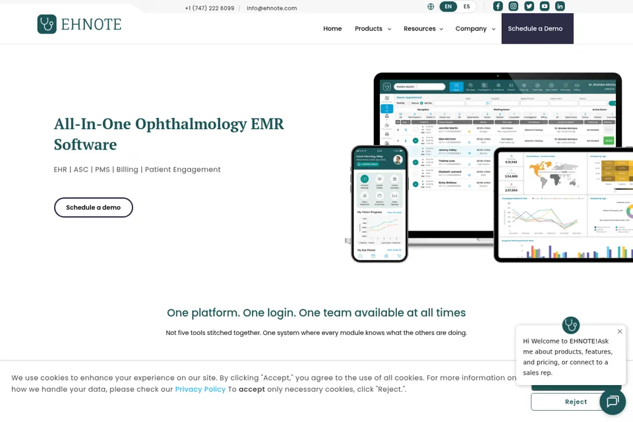Open the Products menu

coord(369,28)
